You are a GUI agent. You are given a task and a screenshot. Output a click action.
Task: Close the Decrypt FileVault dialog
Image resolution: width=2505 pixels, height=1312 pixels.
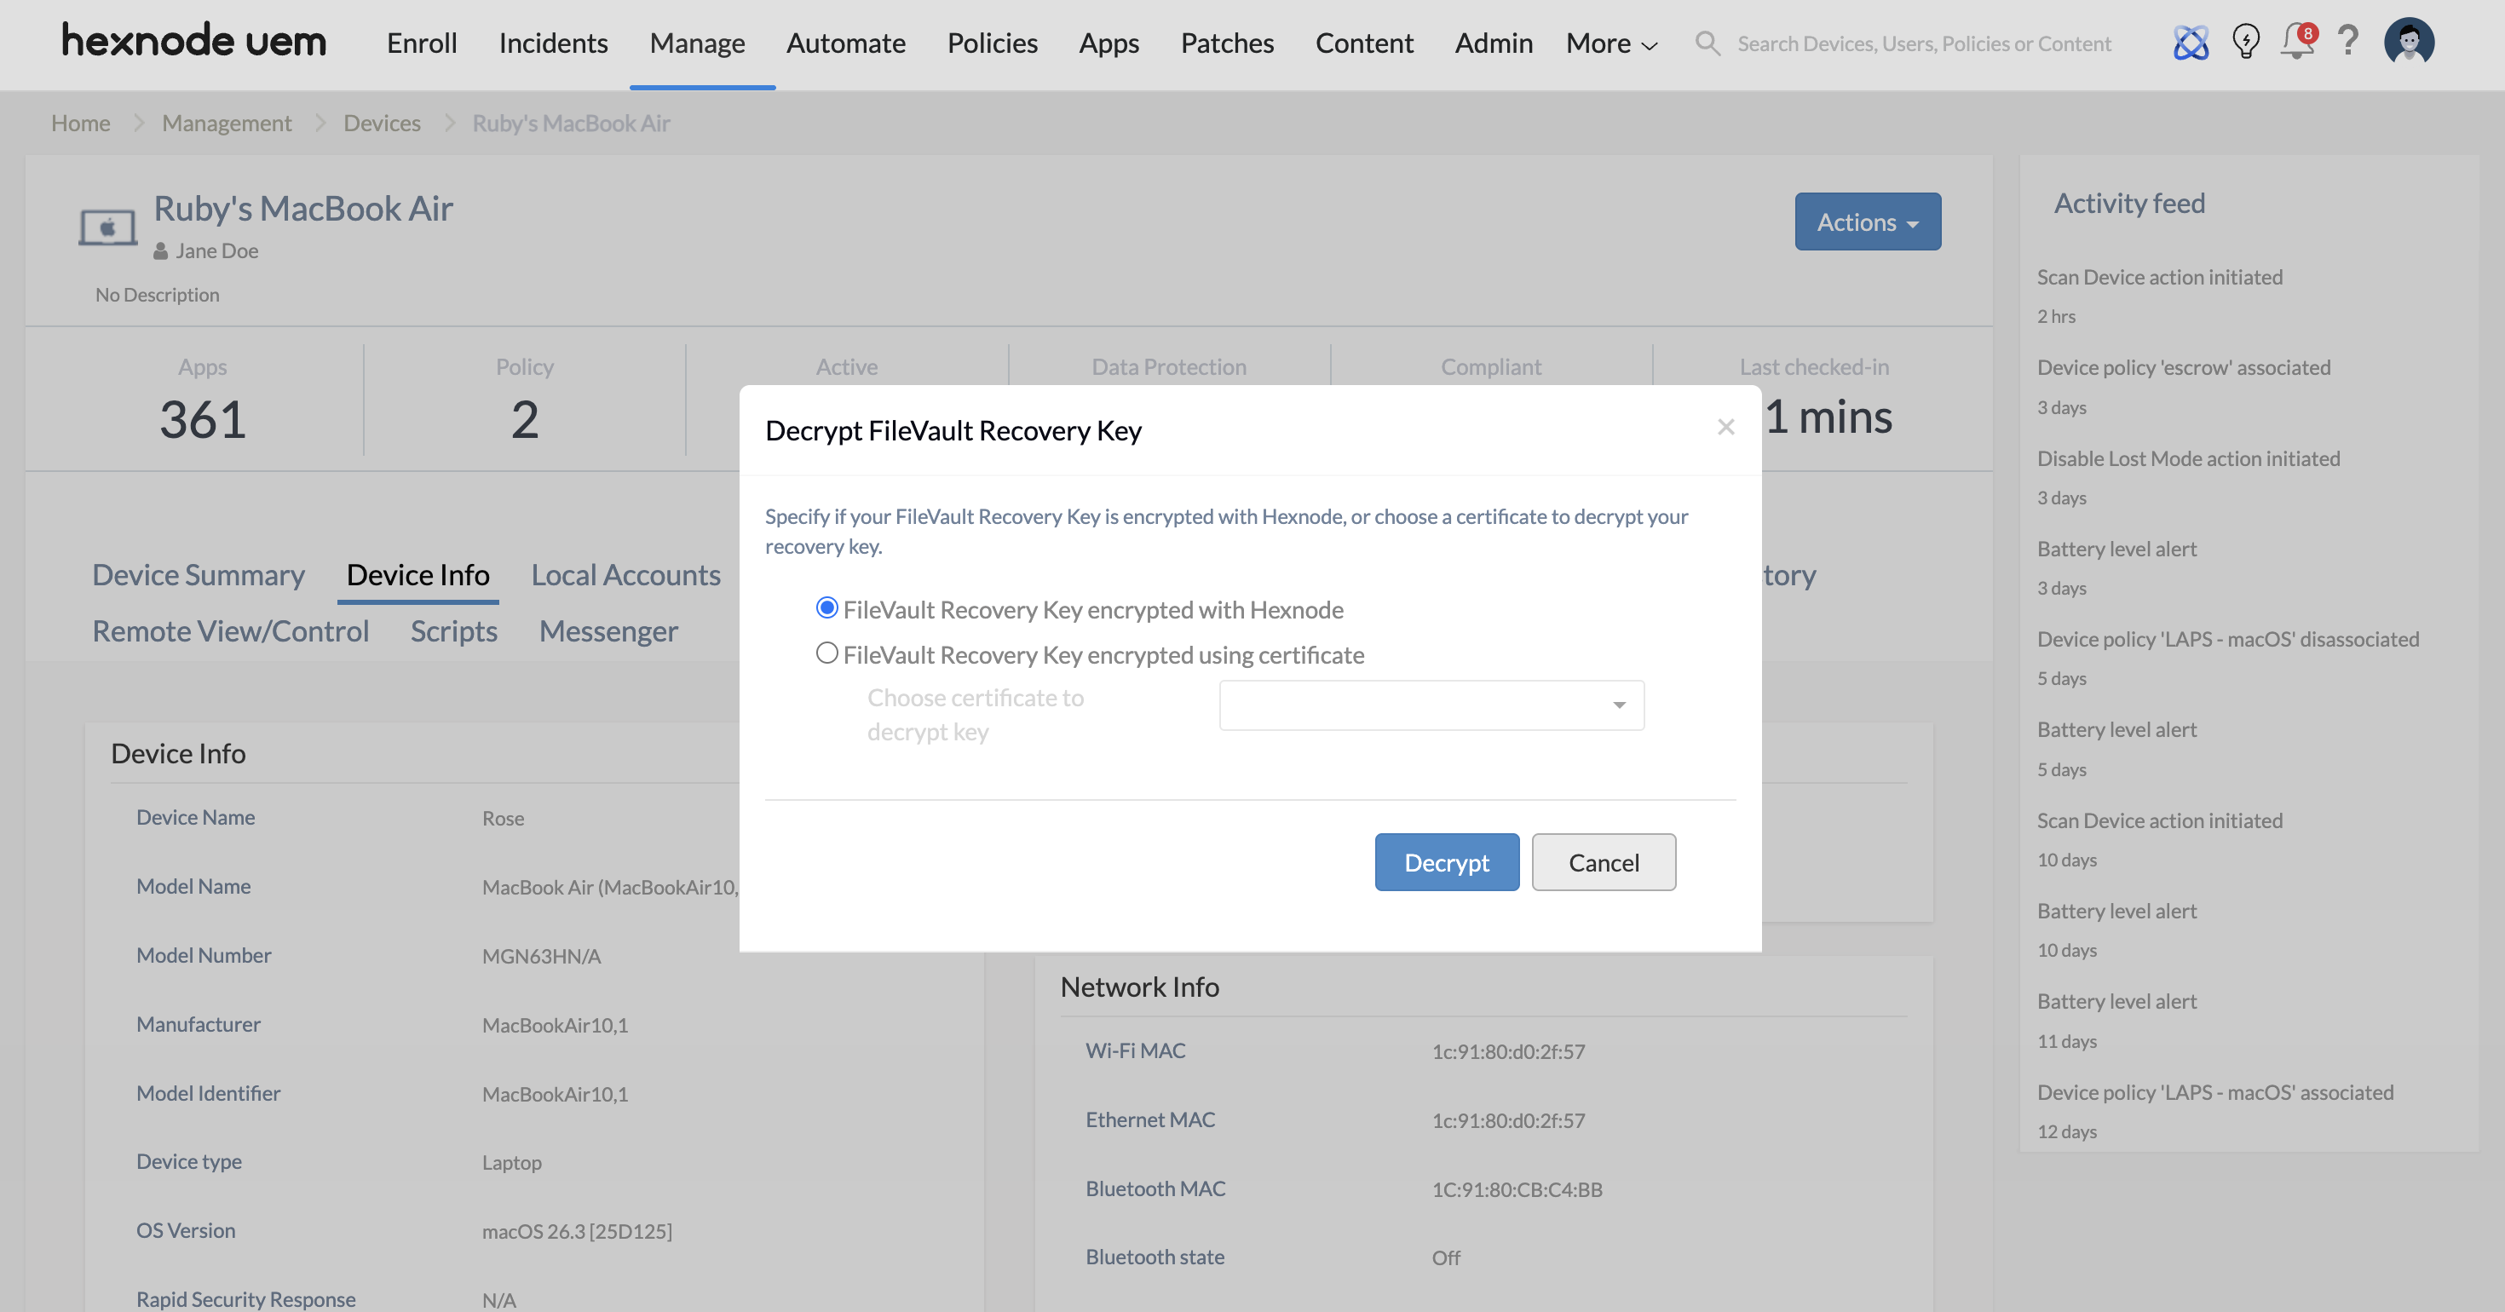1725,427
